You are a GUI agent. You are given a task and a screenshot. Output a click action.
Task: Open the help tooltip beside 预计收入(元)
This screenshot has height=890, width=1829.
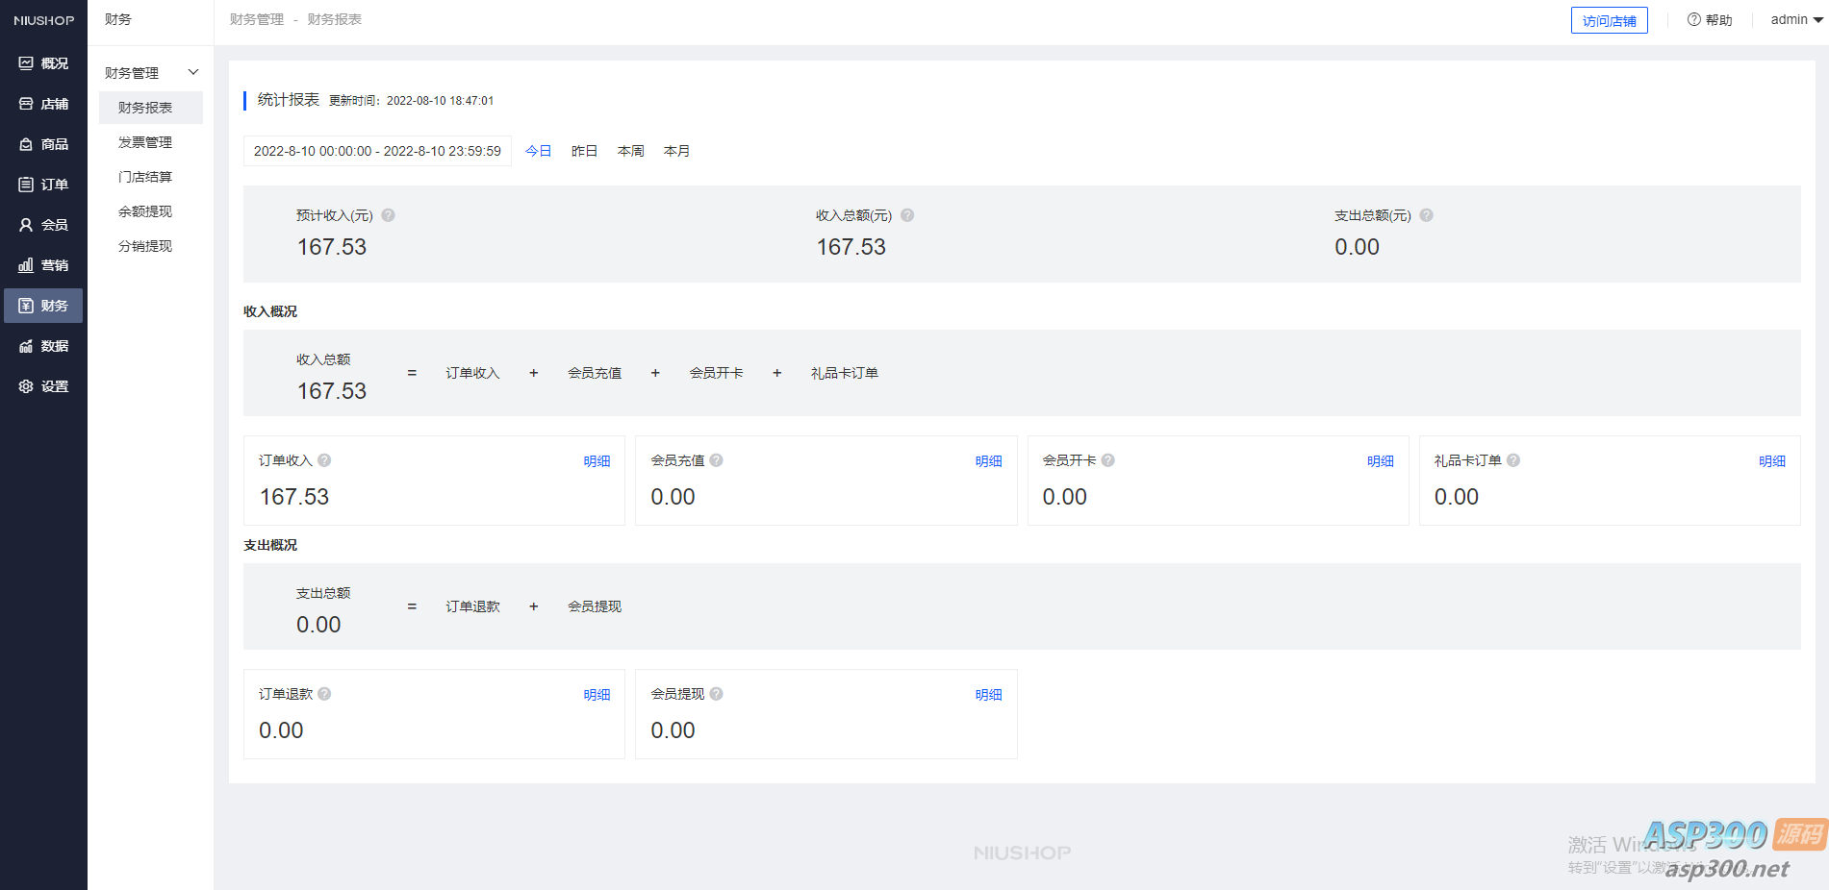388,215
